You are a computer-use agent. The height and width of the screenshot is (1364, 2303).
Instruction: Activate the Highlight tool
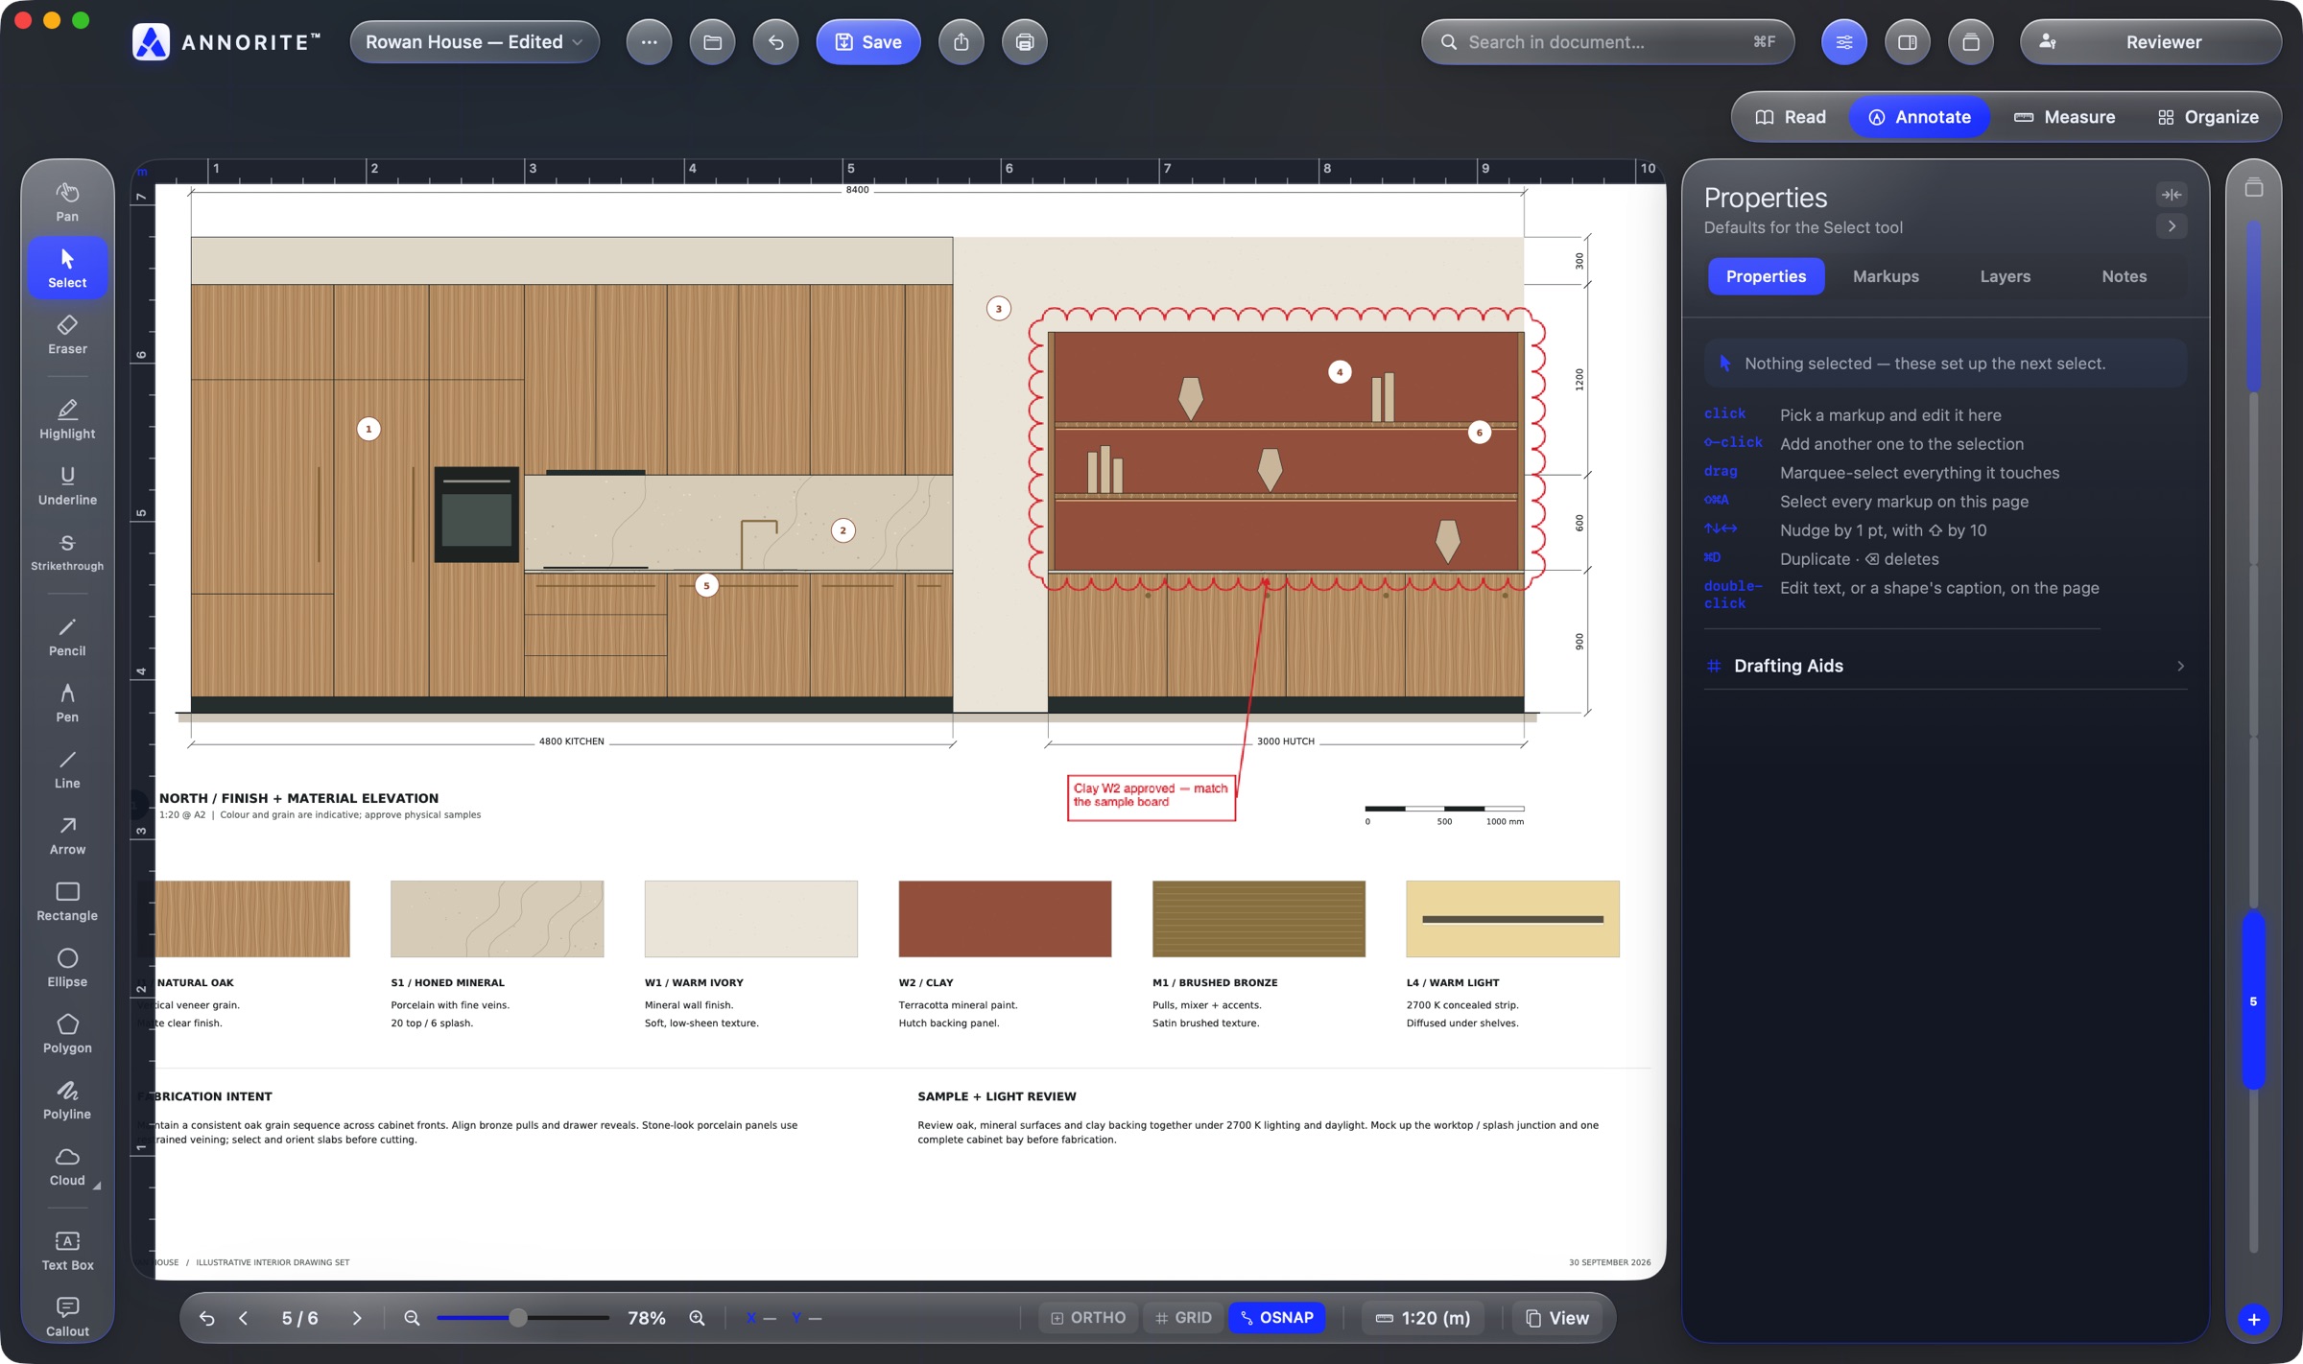[x=67, y=418]
